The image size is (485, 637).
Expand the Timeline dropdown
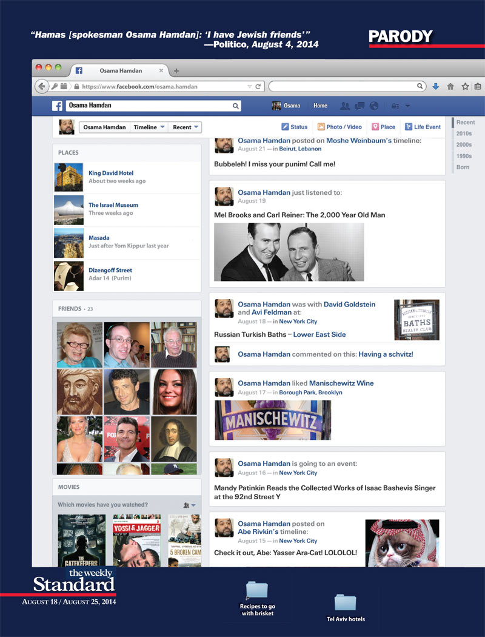[149, 127]
